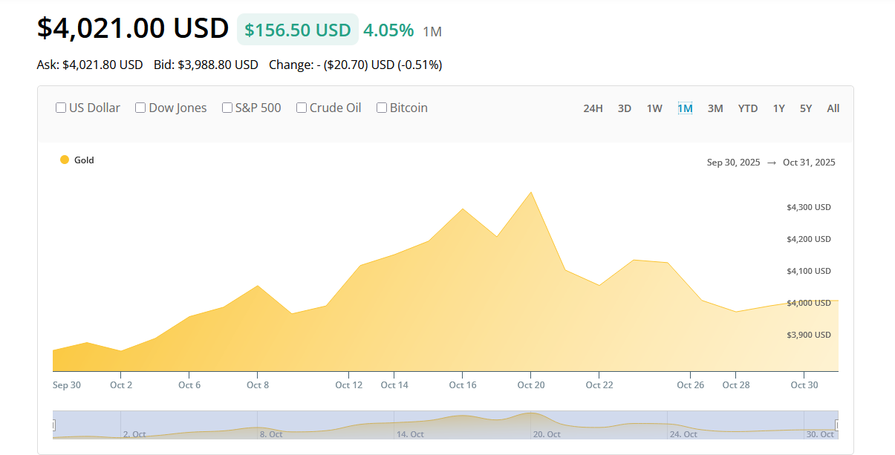Toggle the Gold series legend dot
This screenshot has height=455, width=895.
pos(65,160)
